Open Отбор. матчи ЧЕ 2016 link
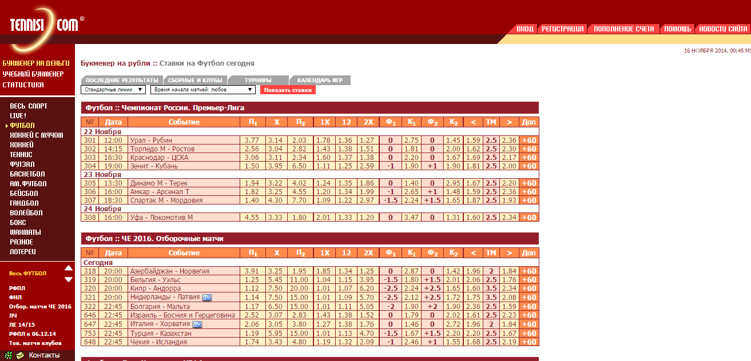This screenshot has width=751, height=361. tap(40, 307)
